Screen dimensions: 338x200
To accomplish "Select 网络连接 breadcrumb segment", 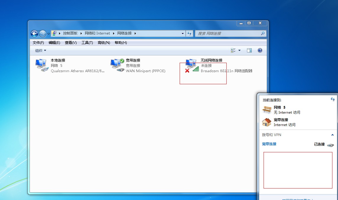I will click(124, 33).
